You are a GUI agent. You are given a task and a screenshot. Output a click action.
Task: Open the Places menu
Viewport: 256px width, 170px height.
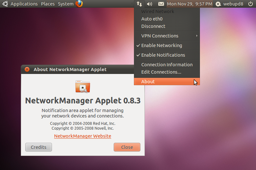pos(48,4)
